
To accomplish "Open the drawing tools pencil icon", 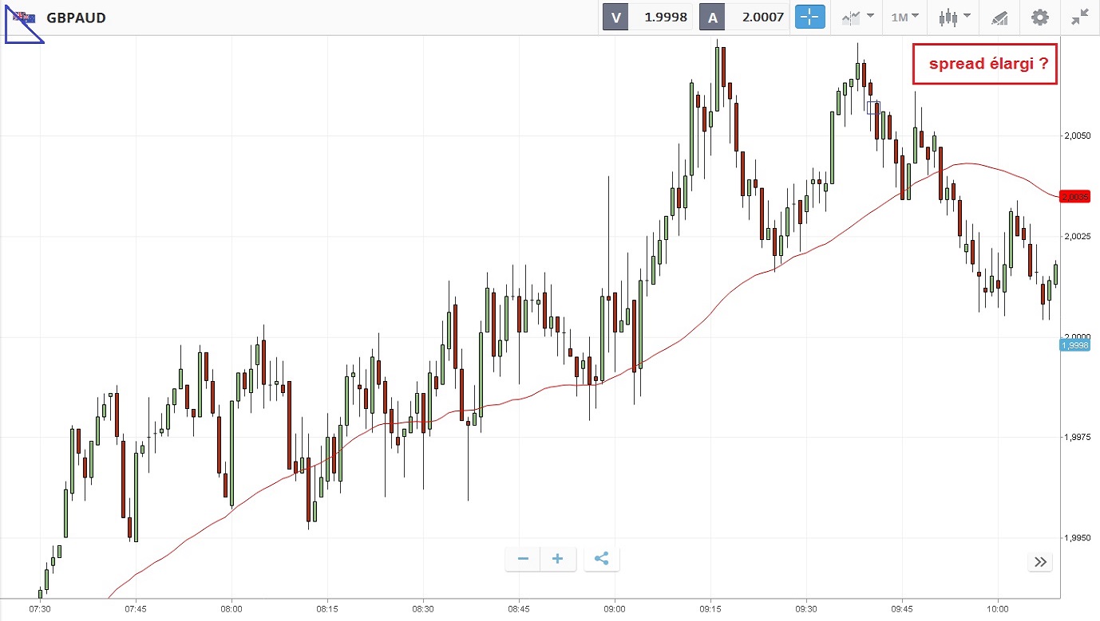I will 999,17.
